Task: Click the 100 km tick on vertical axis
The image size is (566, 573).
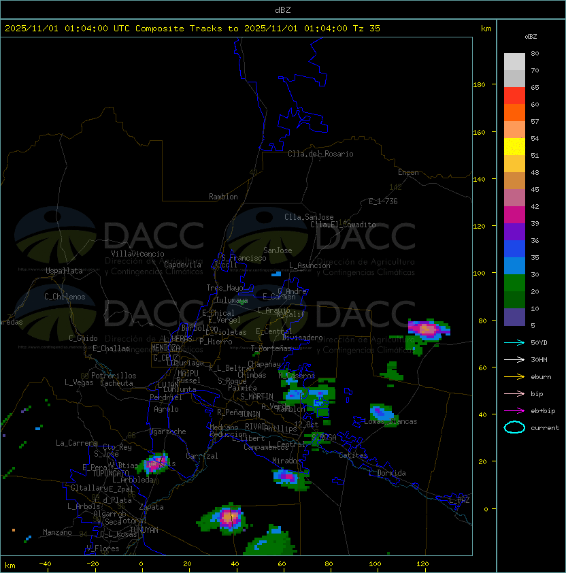Action: tap(479, 274)
